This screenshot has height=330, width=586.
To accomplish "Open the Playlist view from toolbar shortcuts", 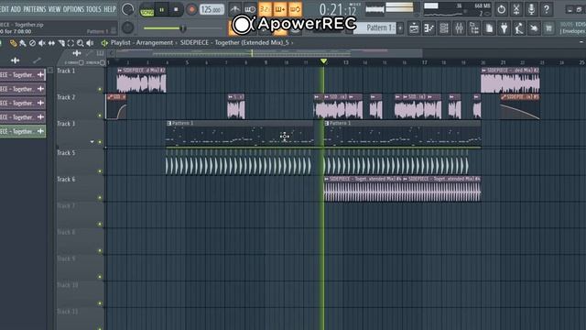I will [x=414, y=28].
